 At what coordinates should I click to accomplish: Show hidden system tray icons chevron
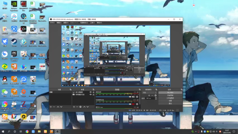pos(196,132)
